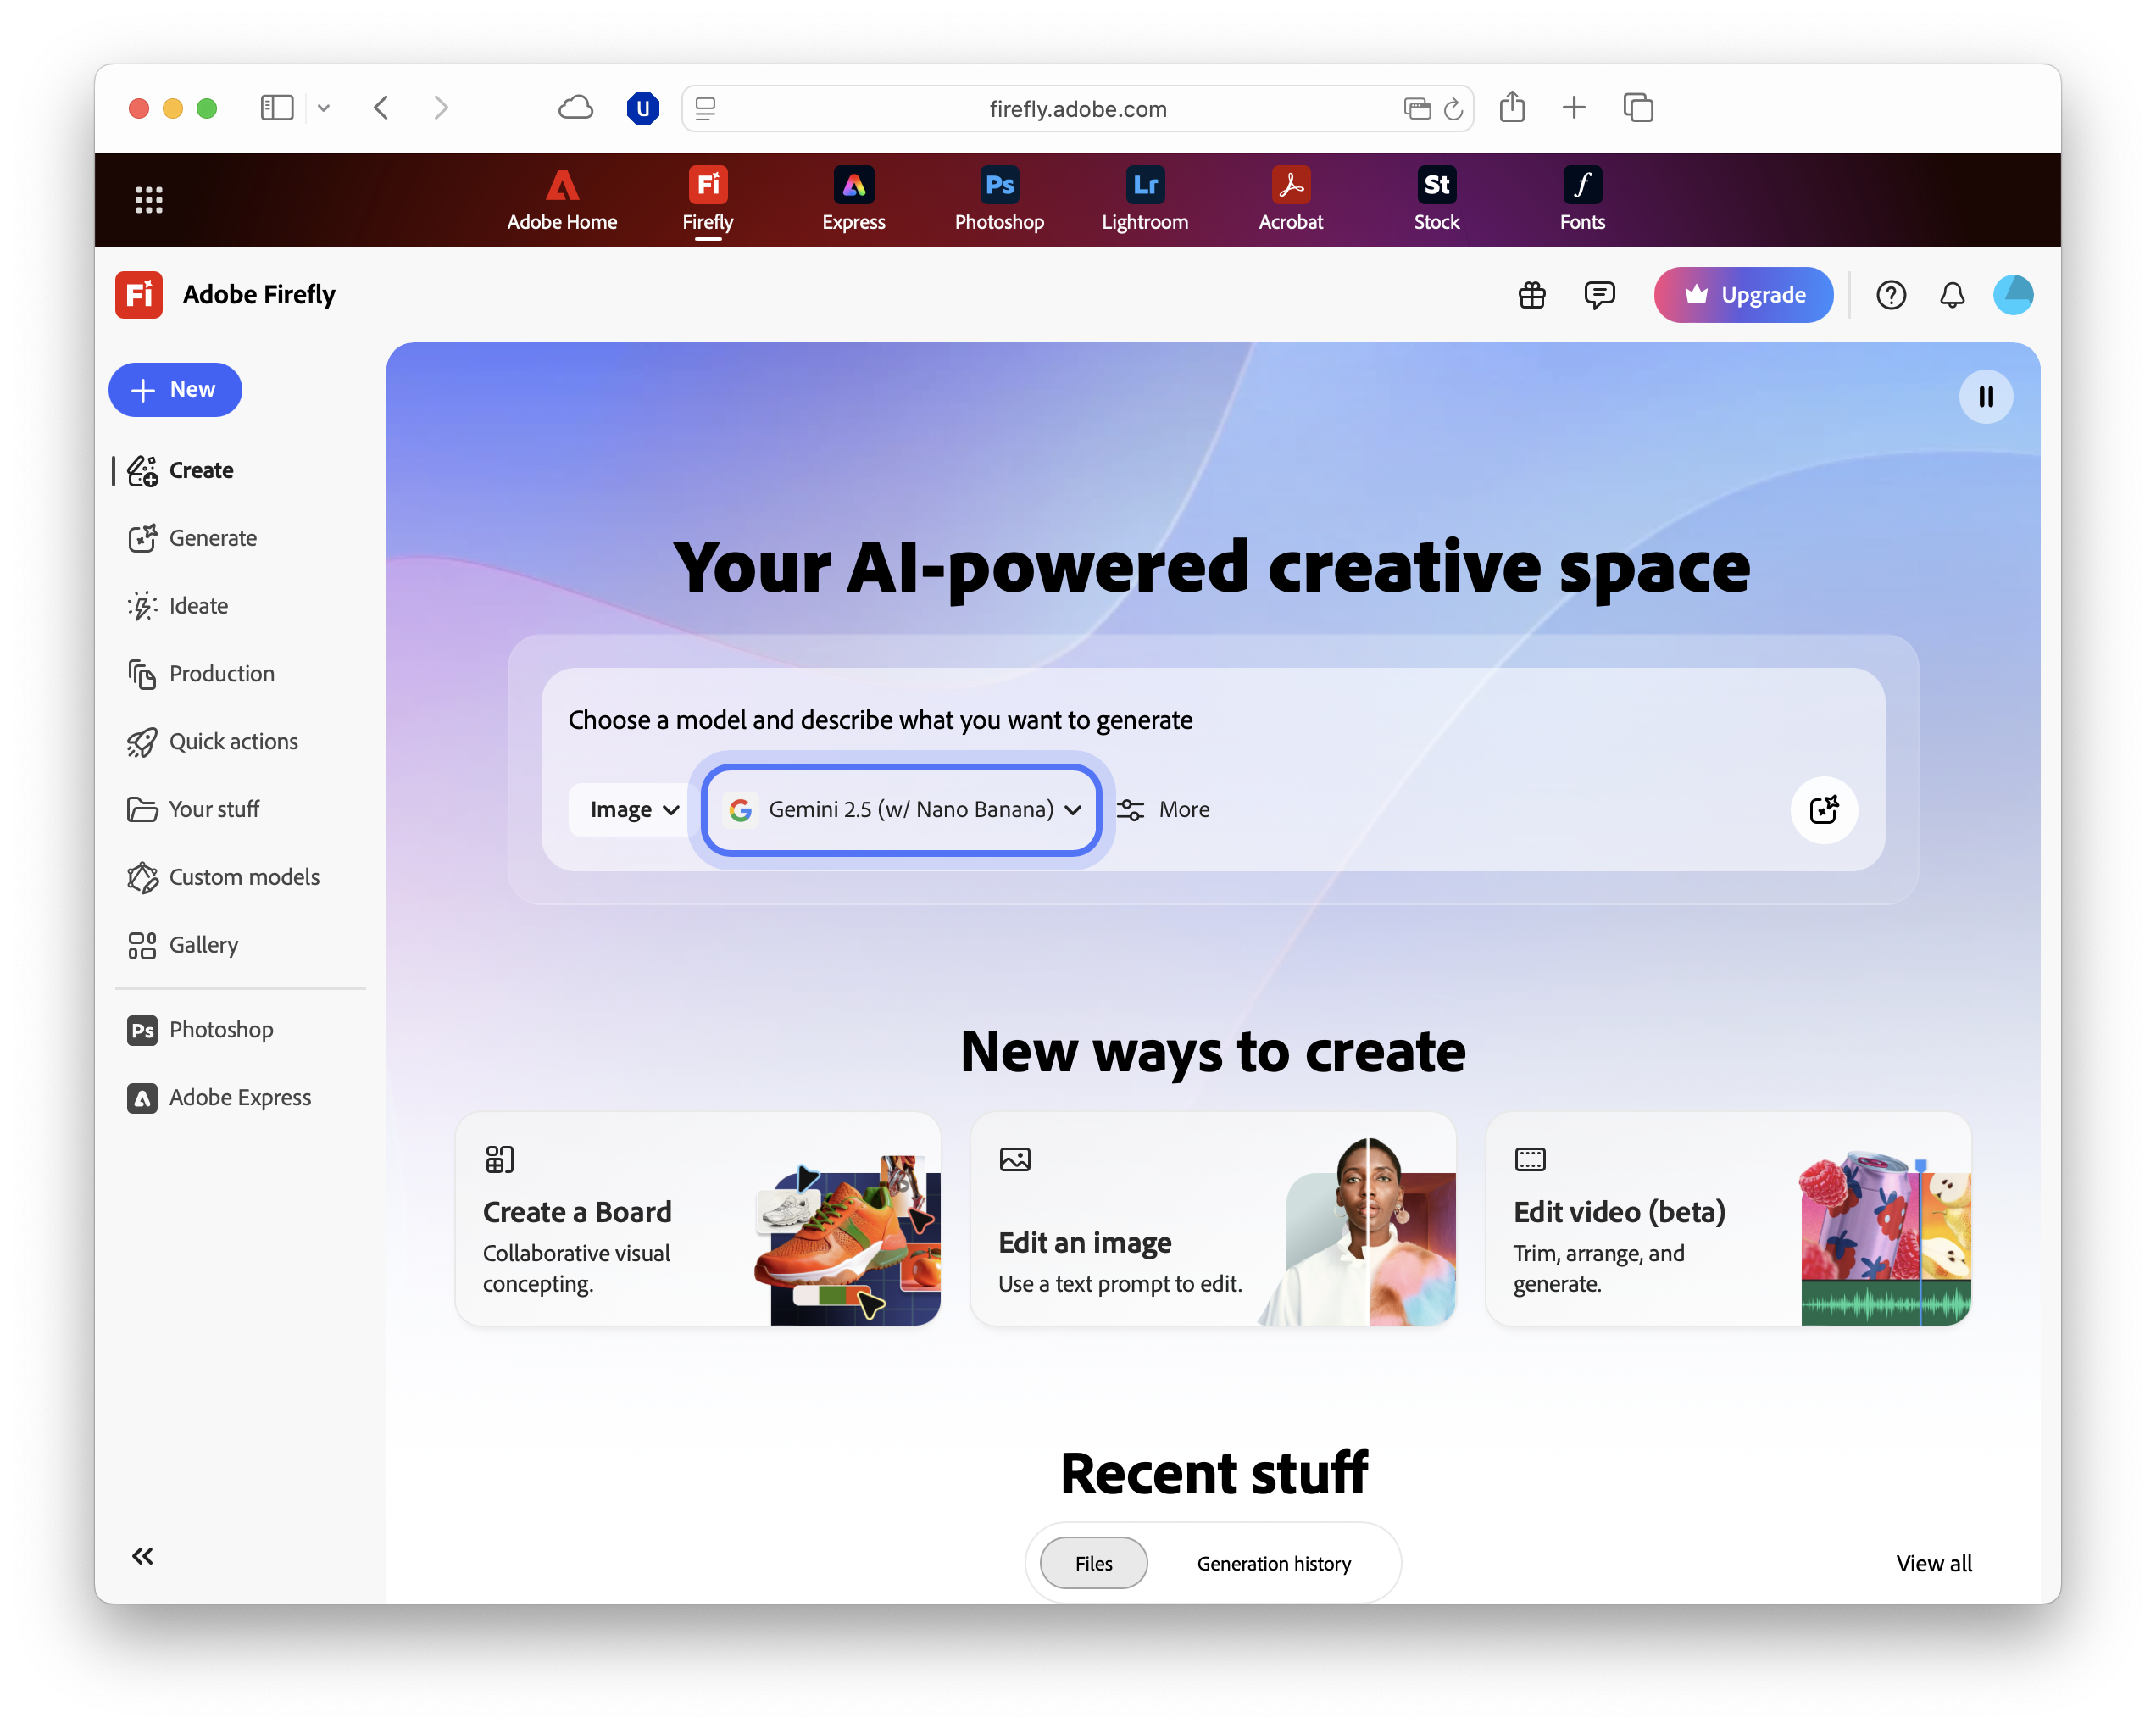Image resolution: width=2156 pixels, height=1729 pixels.
Task: Toggle the Safari sidebar button
Action: (x=276, y=108)
